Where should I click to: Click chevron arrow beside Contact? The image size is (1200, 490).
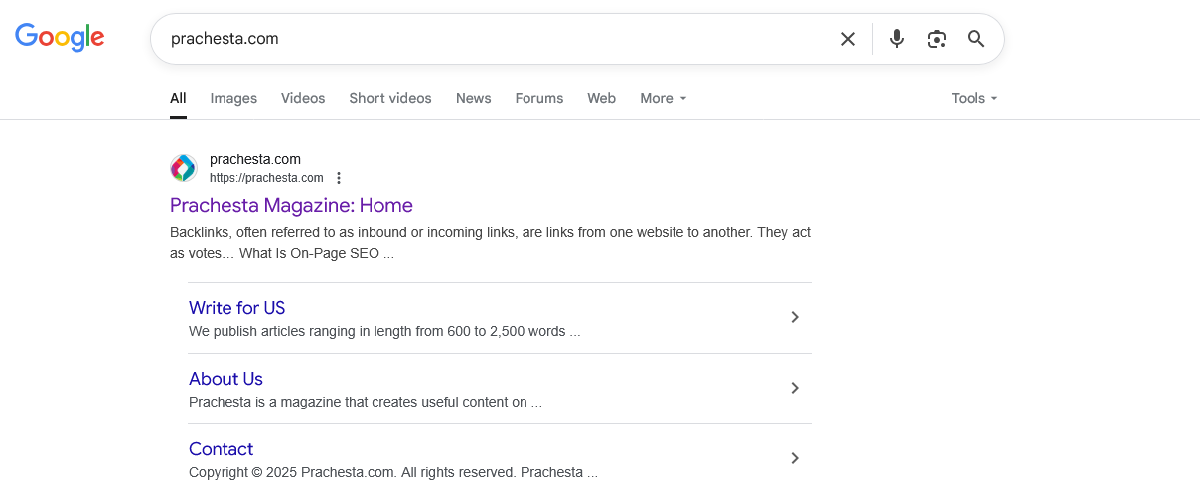pyautogui.click(x=795, y=458)
